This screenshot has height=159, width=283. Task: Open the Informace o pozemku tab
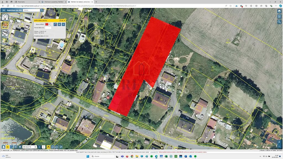pyautogui.click(x=54, y=2)
